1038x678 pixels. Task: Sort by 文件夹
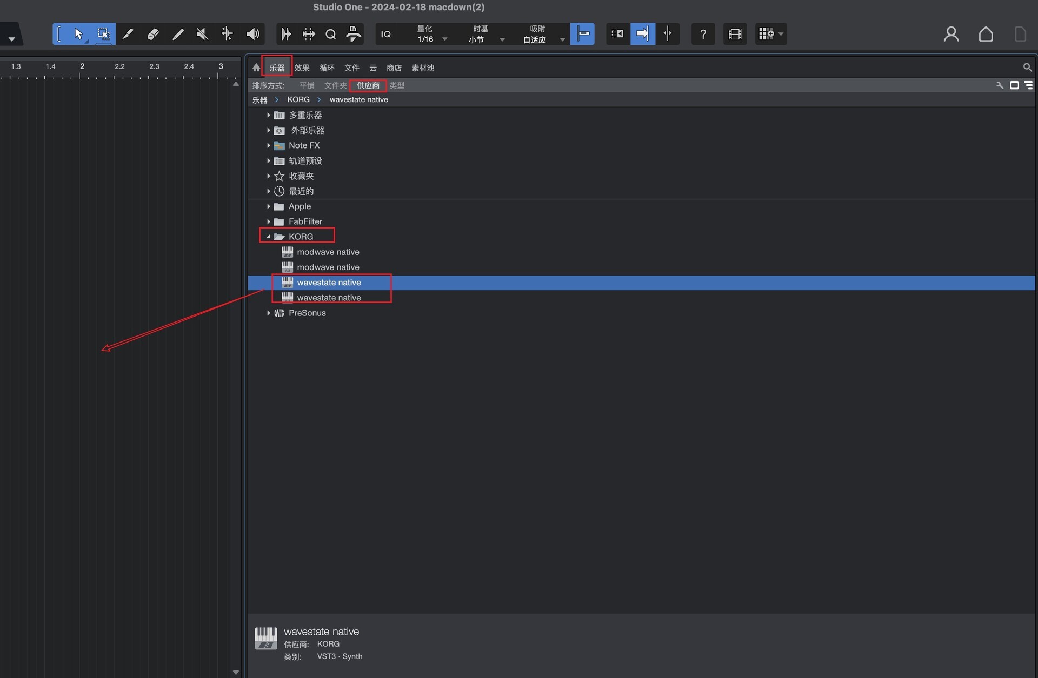click(335, 85)
